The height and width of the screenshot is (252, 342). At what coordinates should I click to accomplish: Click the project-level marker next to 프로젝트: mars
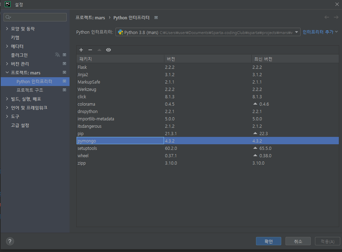pyautogui.click(x=64, y=72)
